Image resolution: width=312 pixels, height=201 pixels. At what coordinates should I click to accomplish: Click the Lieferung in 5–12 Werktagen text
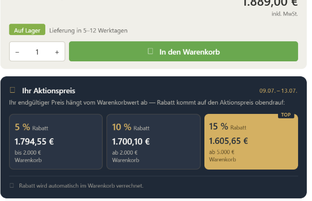click(89, 31)
